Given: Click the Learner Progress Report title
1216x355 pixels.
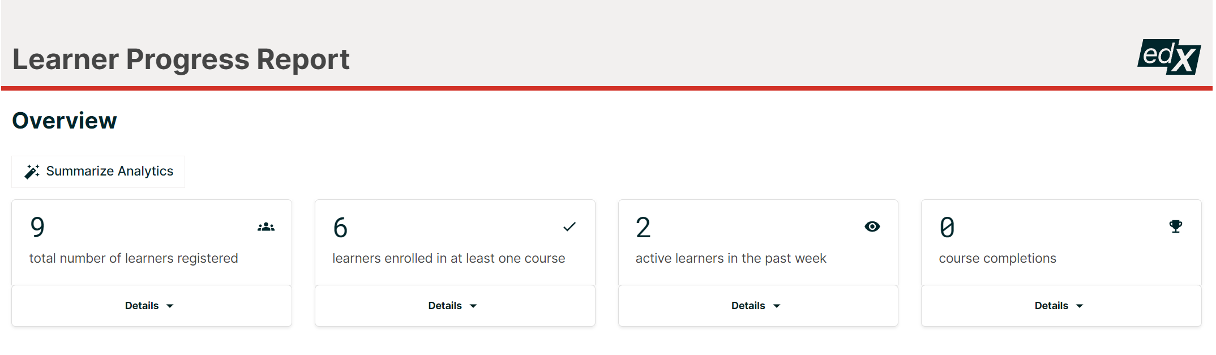Looking at the screenshot, I should tap(181, 58).
